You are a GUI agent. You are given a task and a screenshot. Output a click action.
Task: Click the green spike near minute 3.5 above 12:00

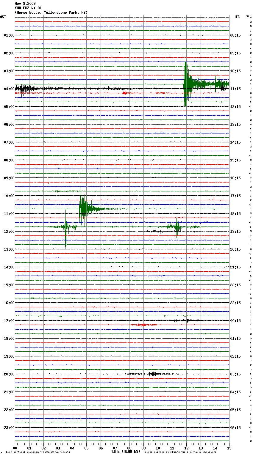click(x=66, y=227)
